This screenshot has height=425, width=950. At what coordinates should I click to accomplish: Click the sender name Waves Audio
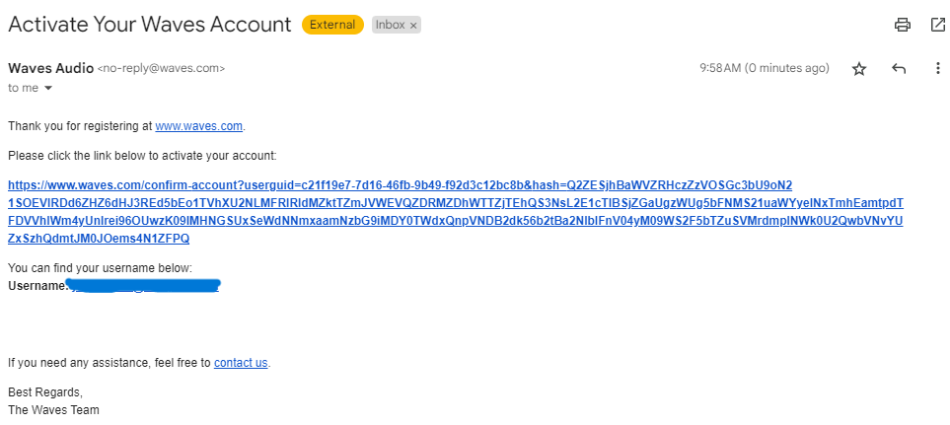(x=50, y=68)
